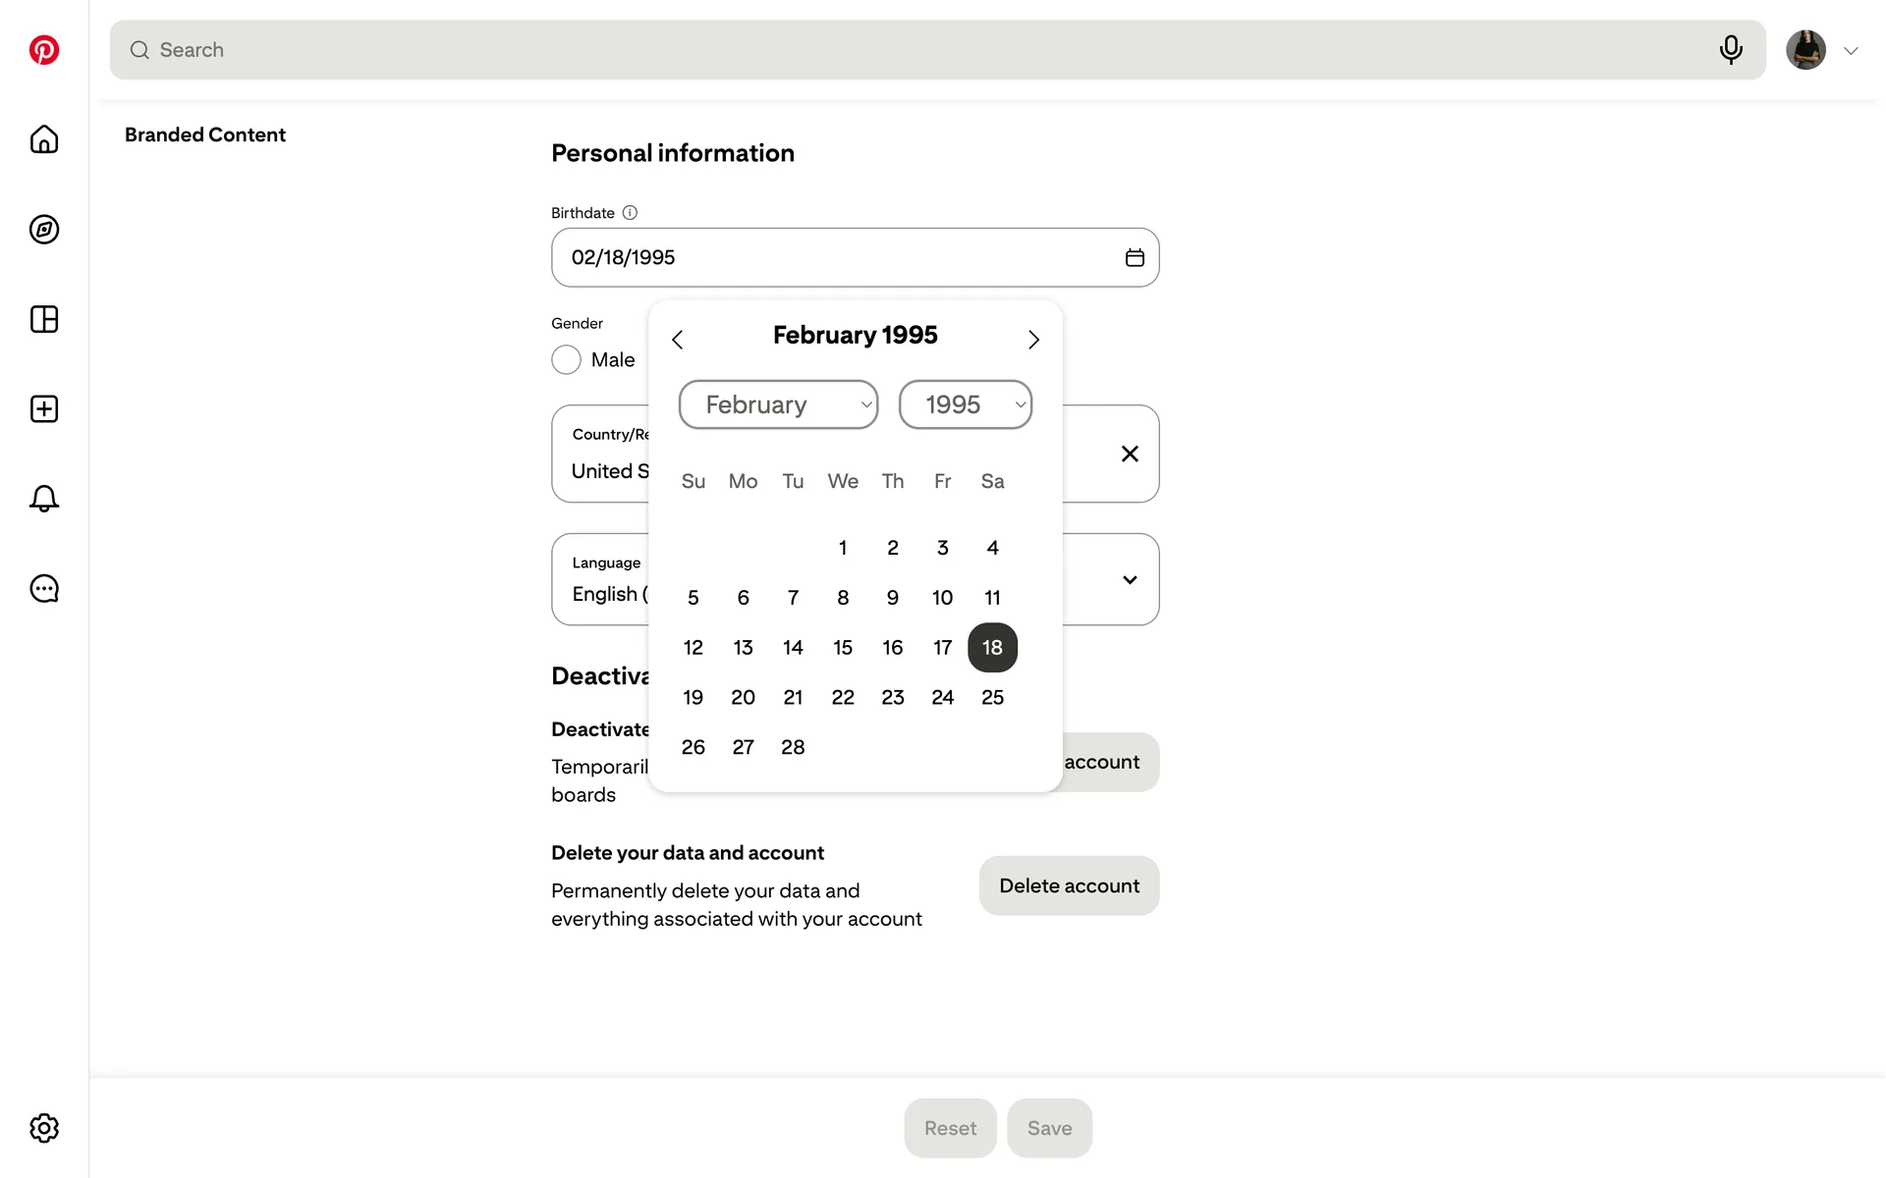Open notifications bell icon
Screen dimensions: 1886x1178
[x=44, y=499]
